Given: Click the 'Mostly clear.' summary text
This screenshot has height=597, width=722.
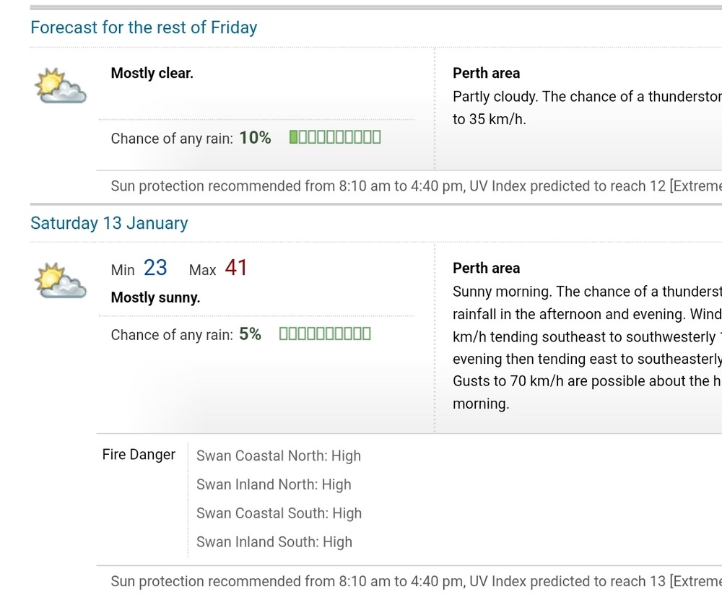Looking at the screenshot, I should click(x=152, y=73).
